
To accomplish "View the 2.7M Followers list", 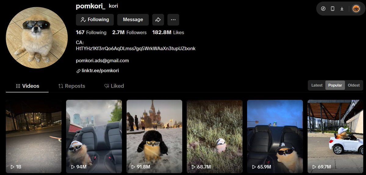I will pos(130,32).
